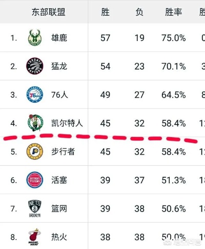
Task: Select the 热火 row rank number 8
Action: 14,237
